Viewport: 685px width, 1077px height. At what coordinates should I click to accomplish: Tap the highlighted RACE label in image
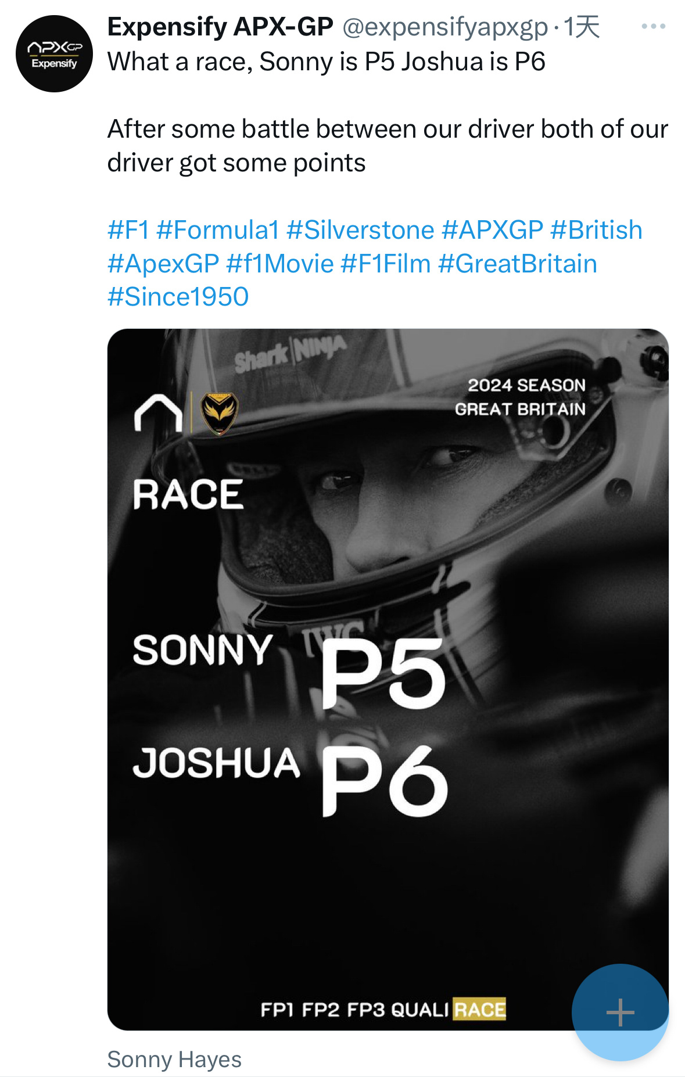coord(479,1010)
